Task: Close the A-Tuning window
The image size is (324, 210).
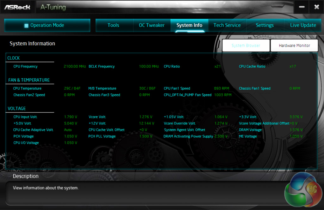Action: tap(316, 7)
